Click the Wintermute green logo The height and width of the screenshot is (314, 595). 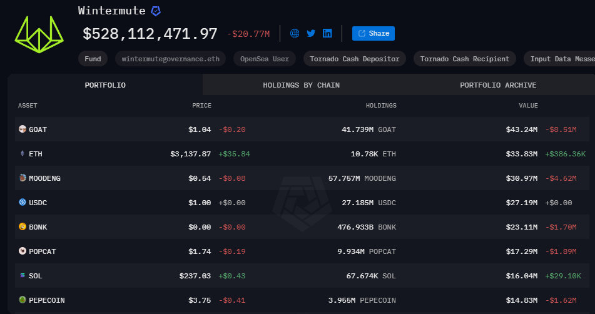pos(39,34)
